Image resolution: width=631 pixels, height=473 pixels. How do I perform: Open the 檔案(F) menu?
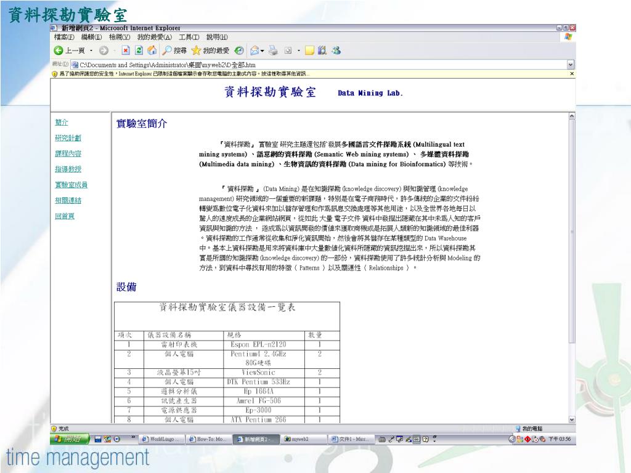point(64,37)
